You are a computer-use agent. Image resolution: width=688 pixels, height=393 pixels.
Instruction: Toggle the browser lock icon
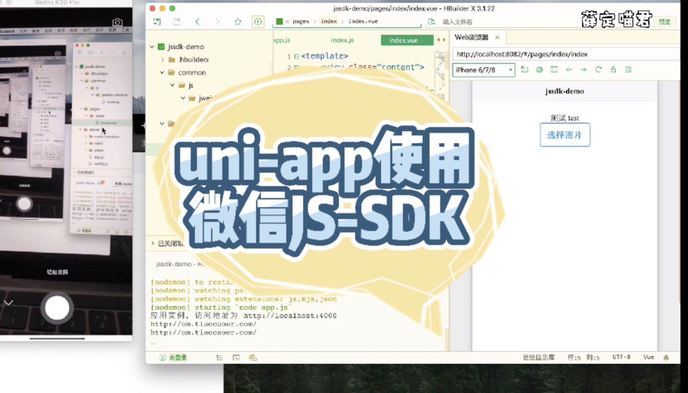(613, 70)
